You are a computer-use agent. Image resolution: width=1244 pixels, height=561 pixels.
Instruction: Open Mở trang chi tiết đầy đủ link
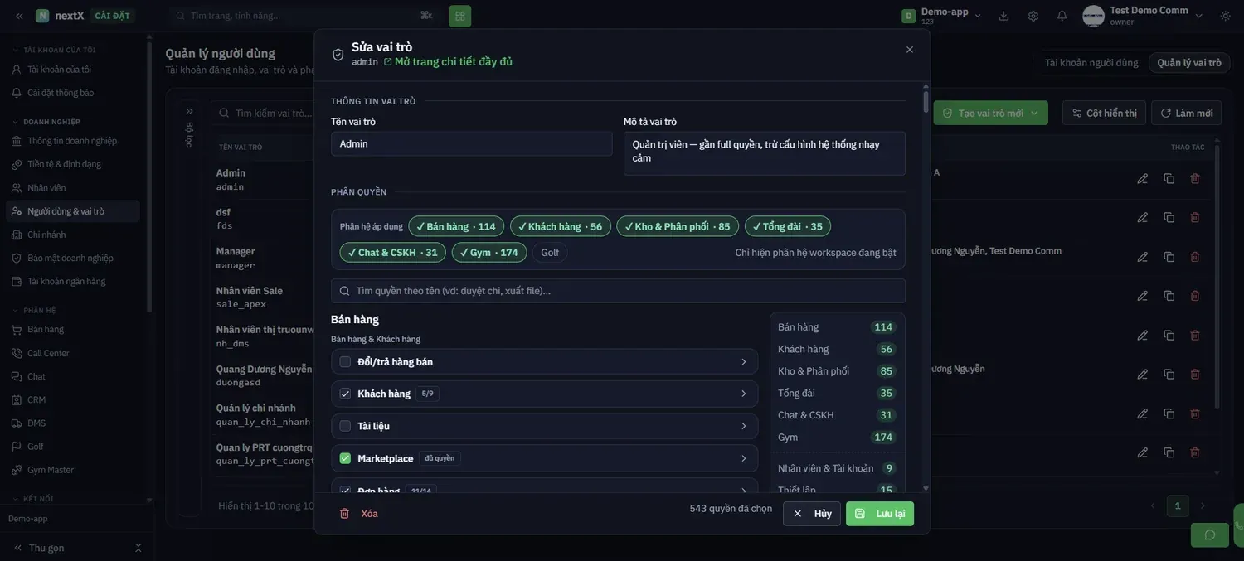(x=448, y=61)
